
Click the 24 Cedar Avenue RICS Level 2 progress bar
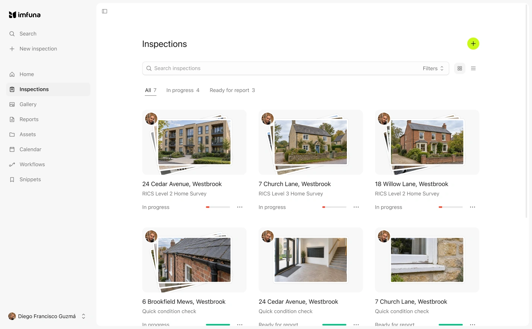pos(218,207)
